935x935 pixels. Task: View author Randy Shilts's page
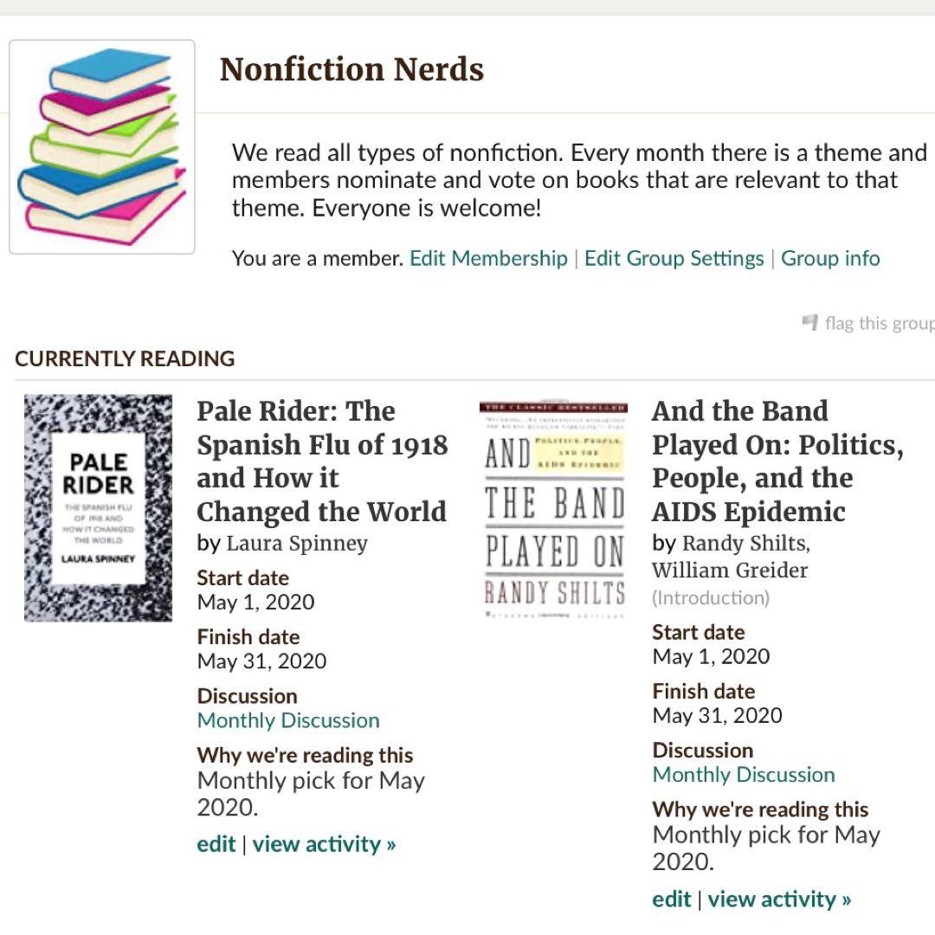[745, 544]
